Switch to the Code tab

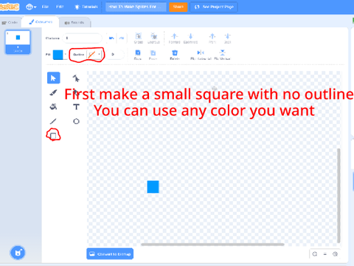[x=10, y=22]
